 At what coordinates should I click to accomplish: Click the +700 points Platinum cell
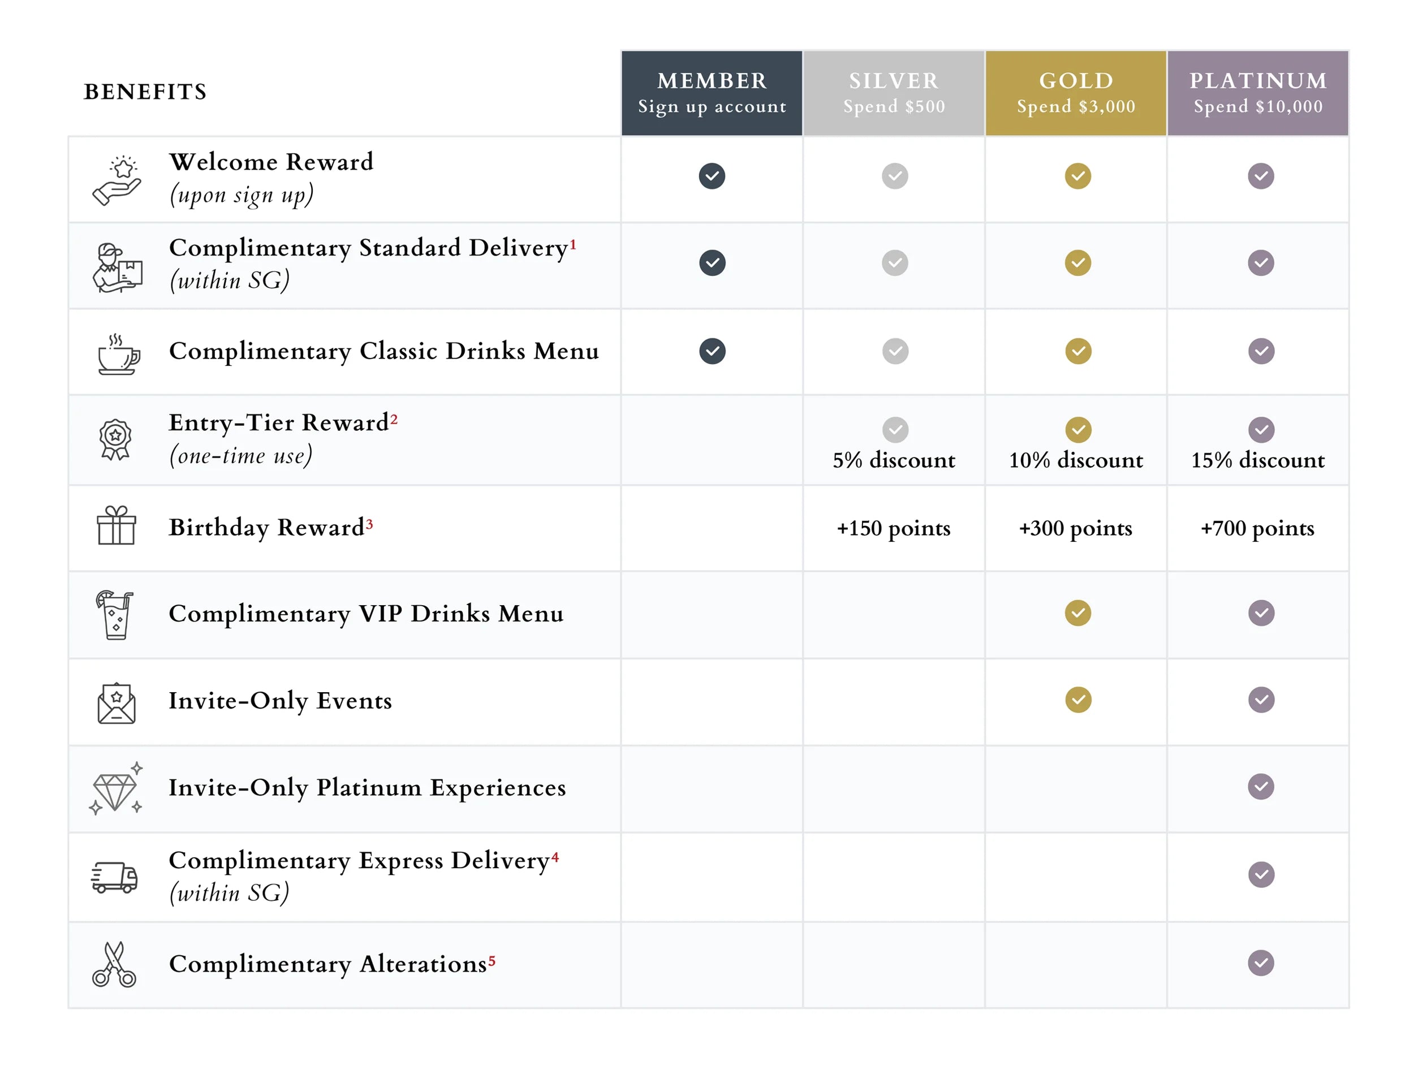click(x=1257, y=529)
